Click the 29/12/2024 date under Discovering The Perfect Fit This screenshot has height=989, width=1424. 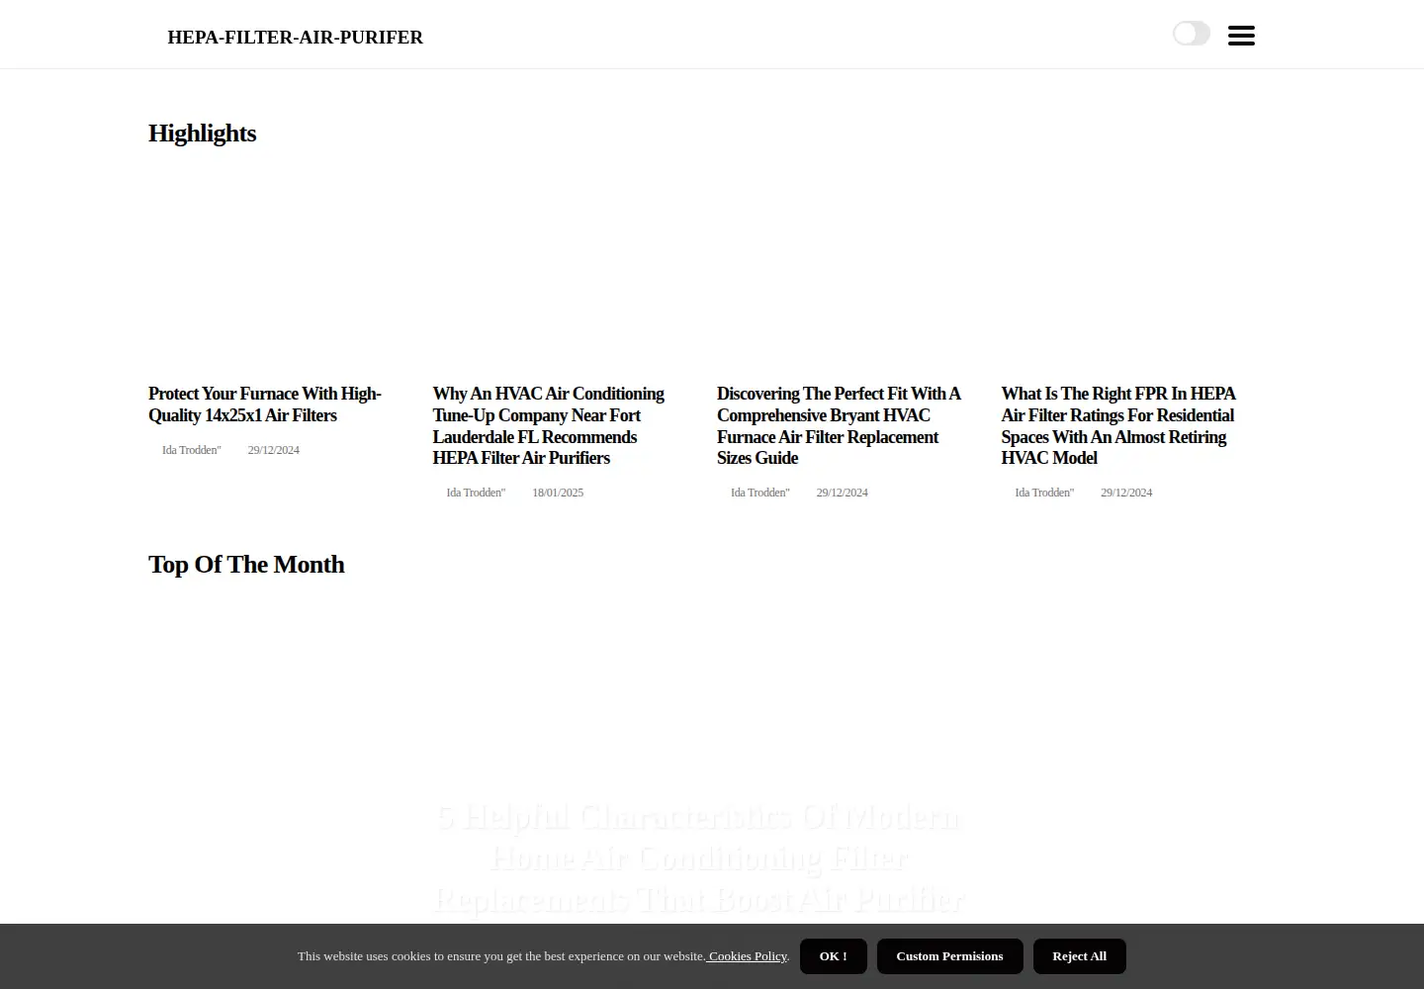coord(842,493)
